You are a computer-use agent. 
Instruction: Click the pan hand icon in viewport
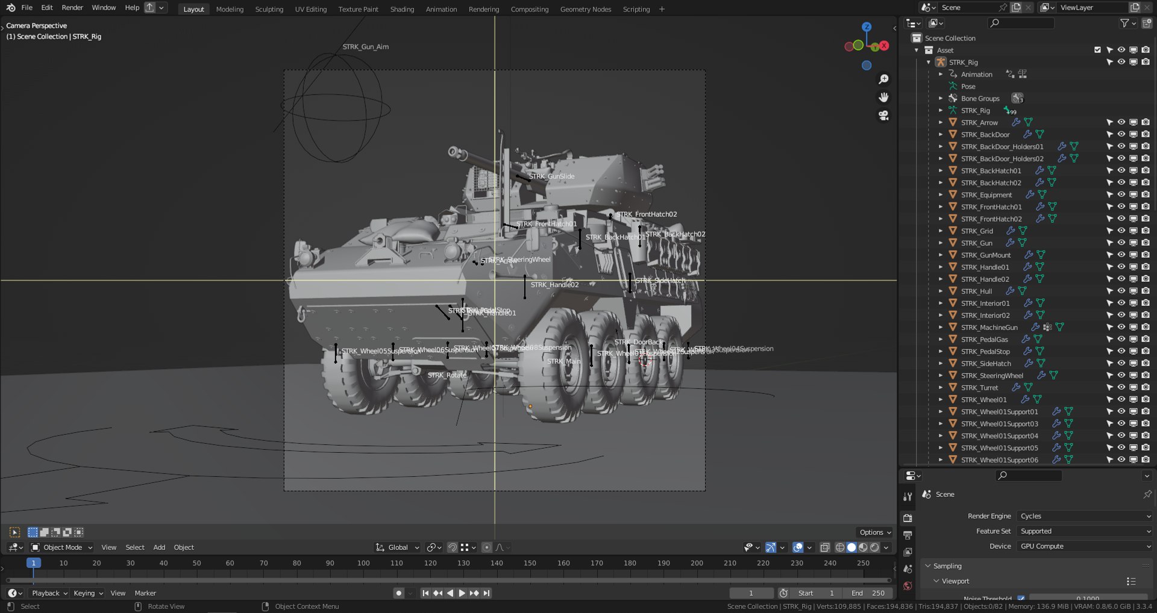click(883, 98)
